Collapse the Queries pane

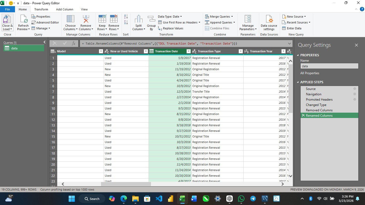click(x=44, y=42)
